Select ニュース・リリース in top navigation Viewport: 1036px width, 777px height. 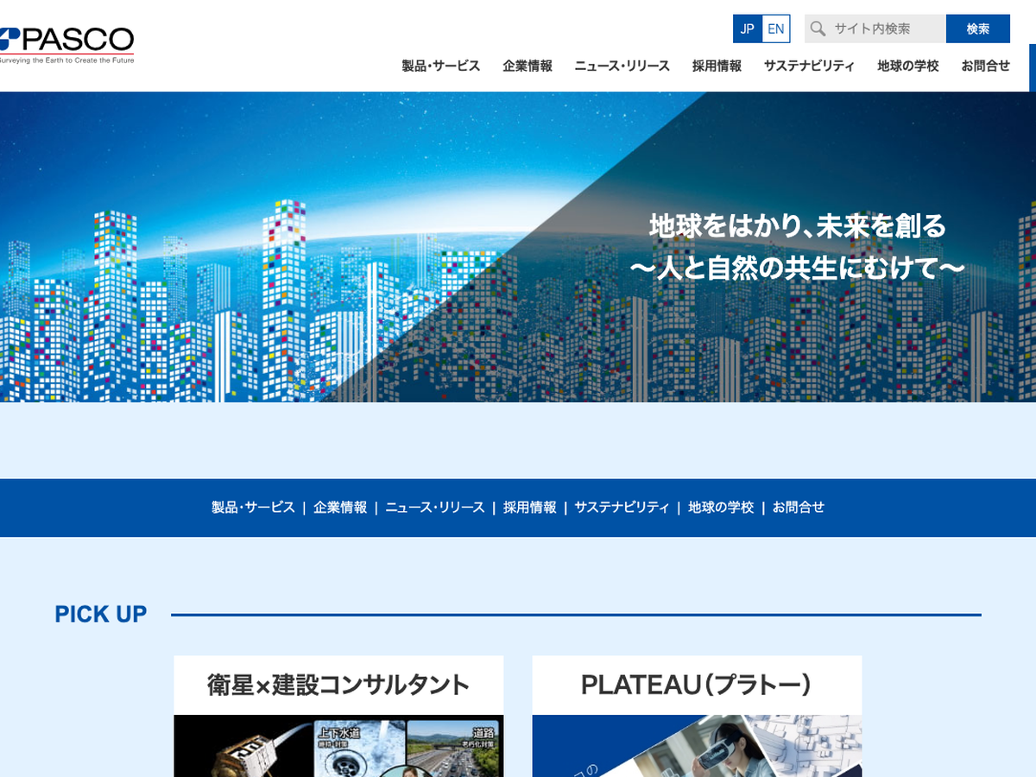point(622,66)
